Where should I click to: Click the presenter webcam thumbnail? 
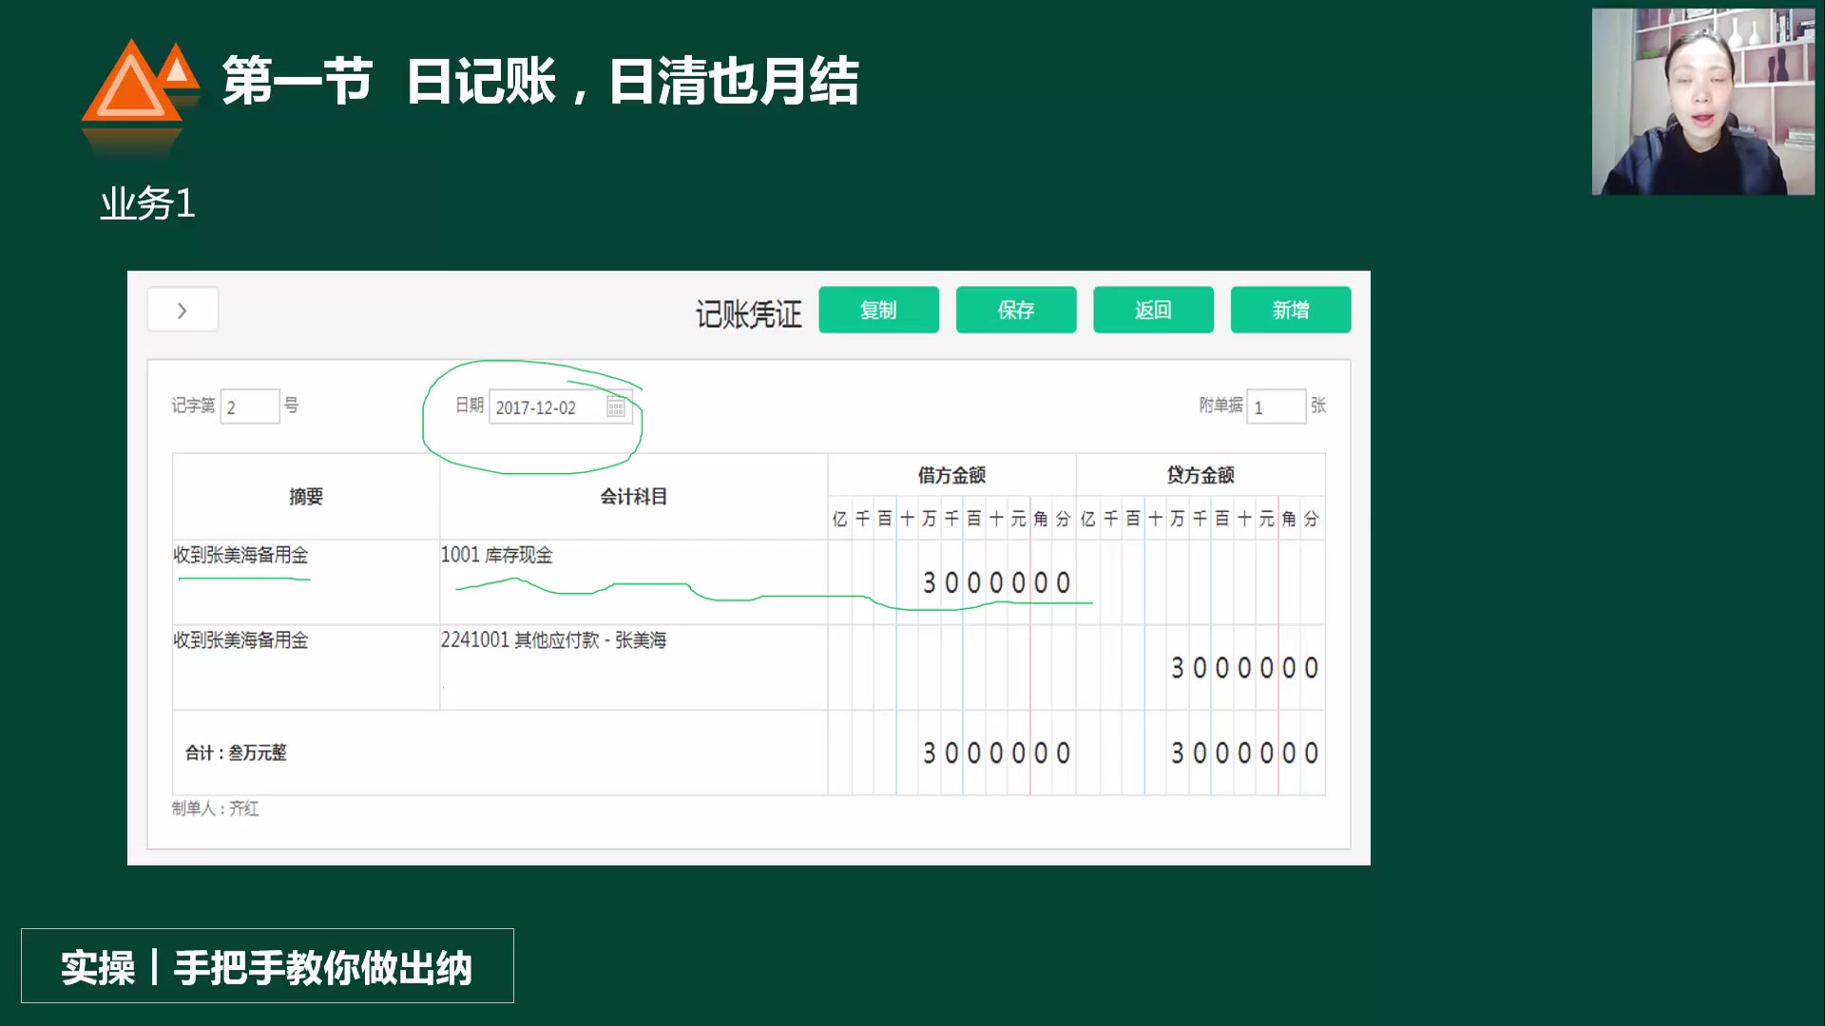1701,103
